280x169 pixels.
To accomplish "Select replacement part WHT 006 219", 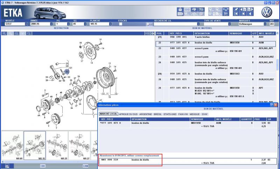I will click(188, 161).
